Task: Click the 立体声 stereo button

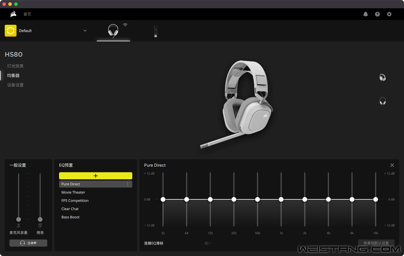Action: [x=28, y=243]
